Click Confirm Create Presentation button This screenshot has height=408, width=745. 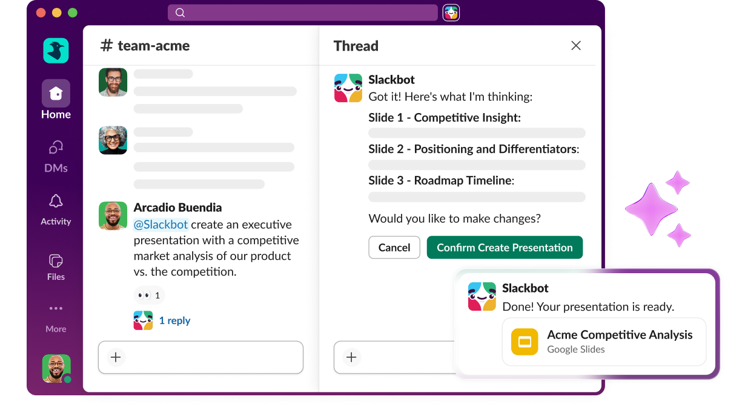point(505,247)
